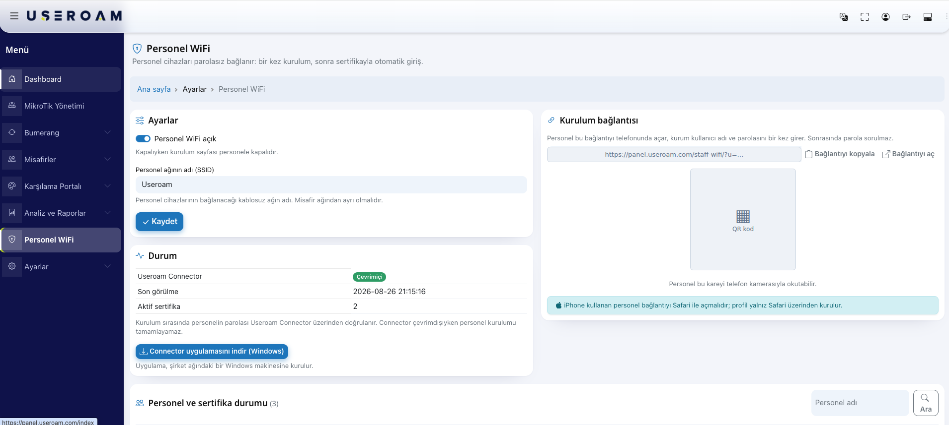Click the Analiz ve Raporlar chart icon
The width and height of the screenshot is (949, 425).
[x=12, y=213]
